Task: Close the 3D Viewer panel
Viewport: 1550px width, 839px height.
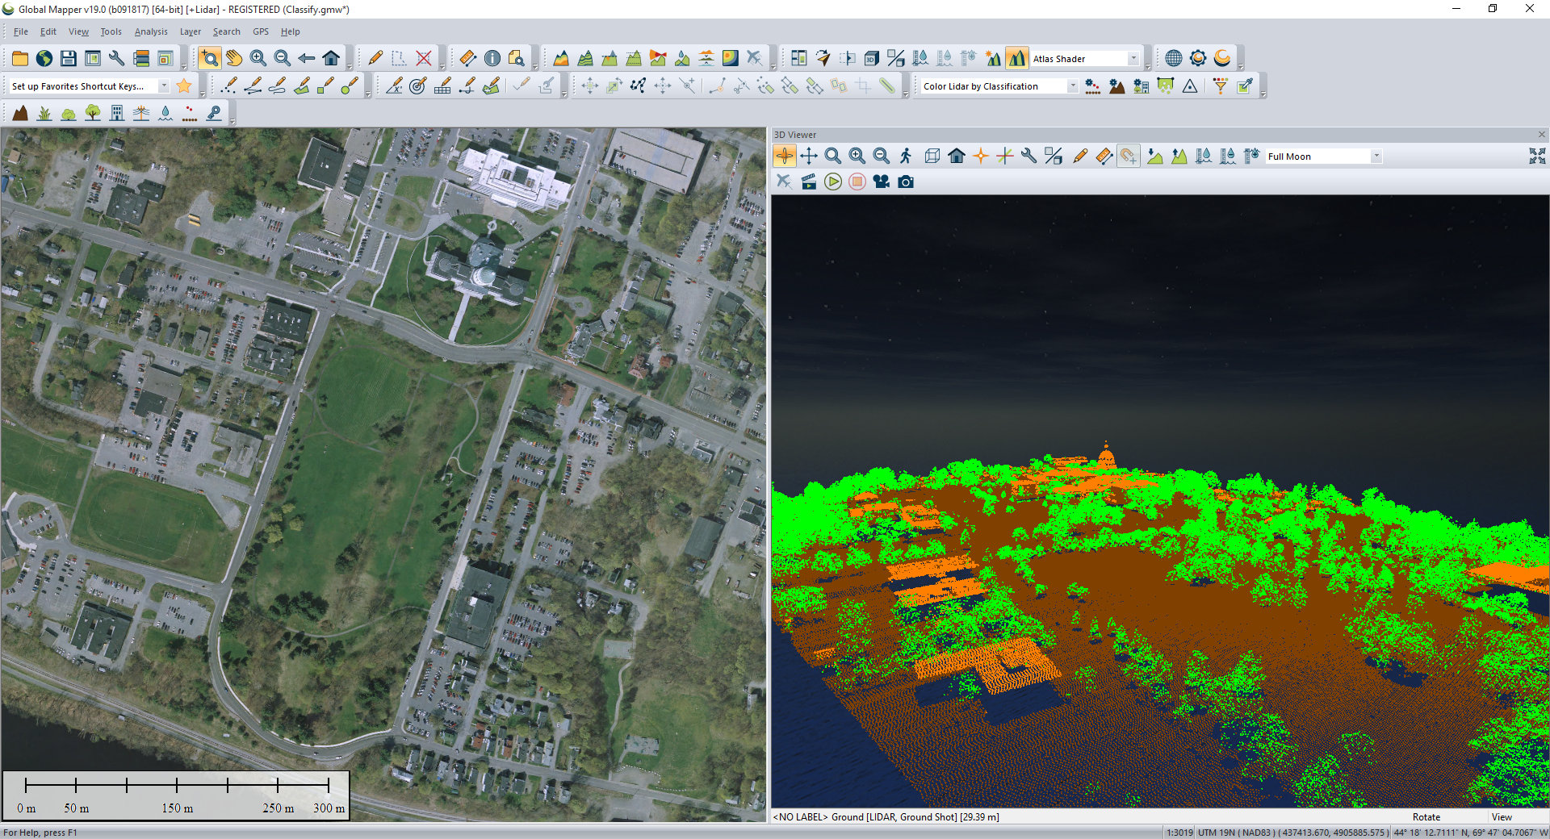Action: point(1541,135)
